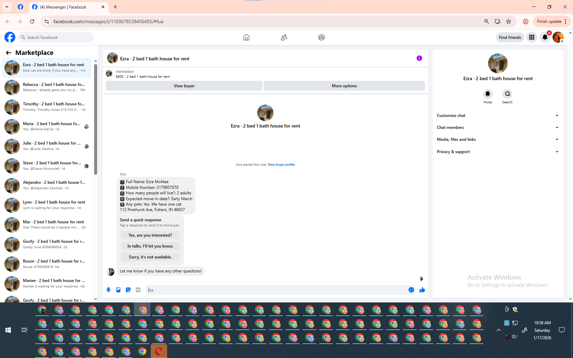573x358 pixels.
Task: Click the Chrome address bar URL
Action: [108, 21]
